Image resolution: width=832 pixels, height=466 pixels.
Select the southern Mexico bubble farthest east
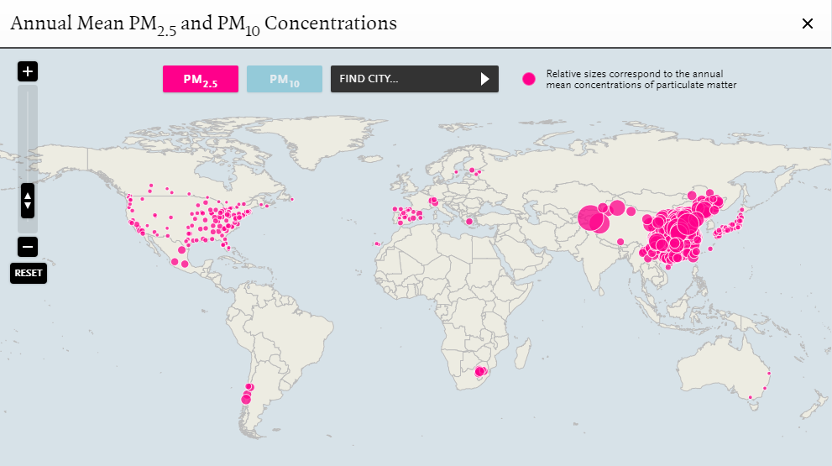point(185,264)
